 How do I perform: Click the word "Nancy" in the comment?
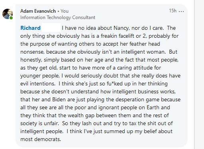click(x=121, y=28)
